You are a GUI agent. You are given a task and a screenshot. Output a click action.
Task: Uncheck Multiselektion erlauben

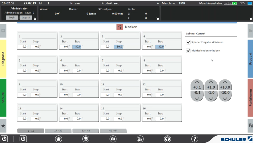coord(188,51)
